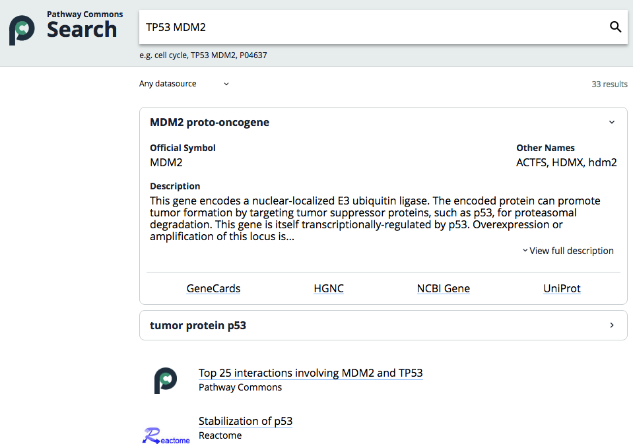This screenshot has width=633, height=444.
Task: Open the GeneCards link
Action: click(213, 288)
